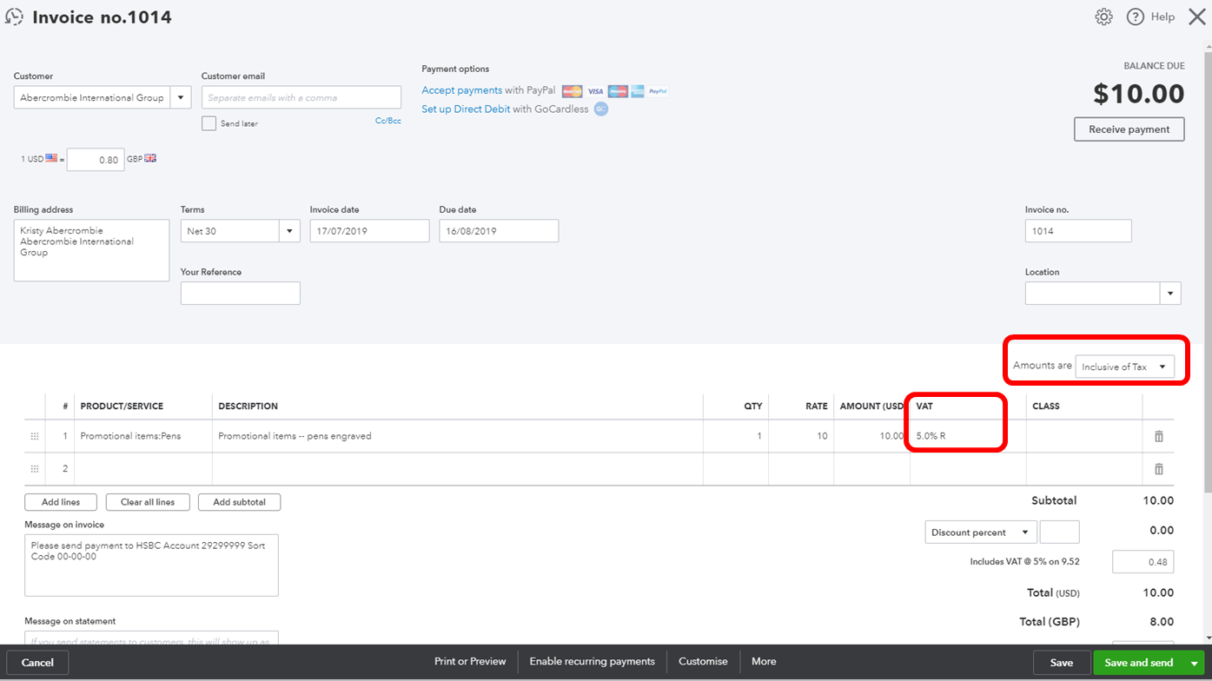Click the Receive payment button
Screen dimensions: 1212x681
[x=1129, y=129]
